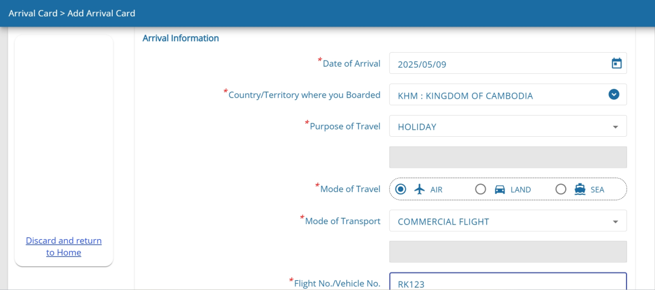Expand the Mode of Transport dropdown arrow

tap(616, 222)
